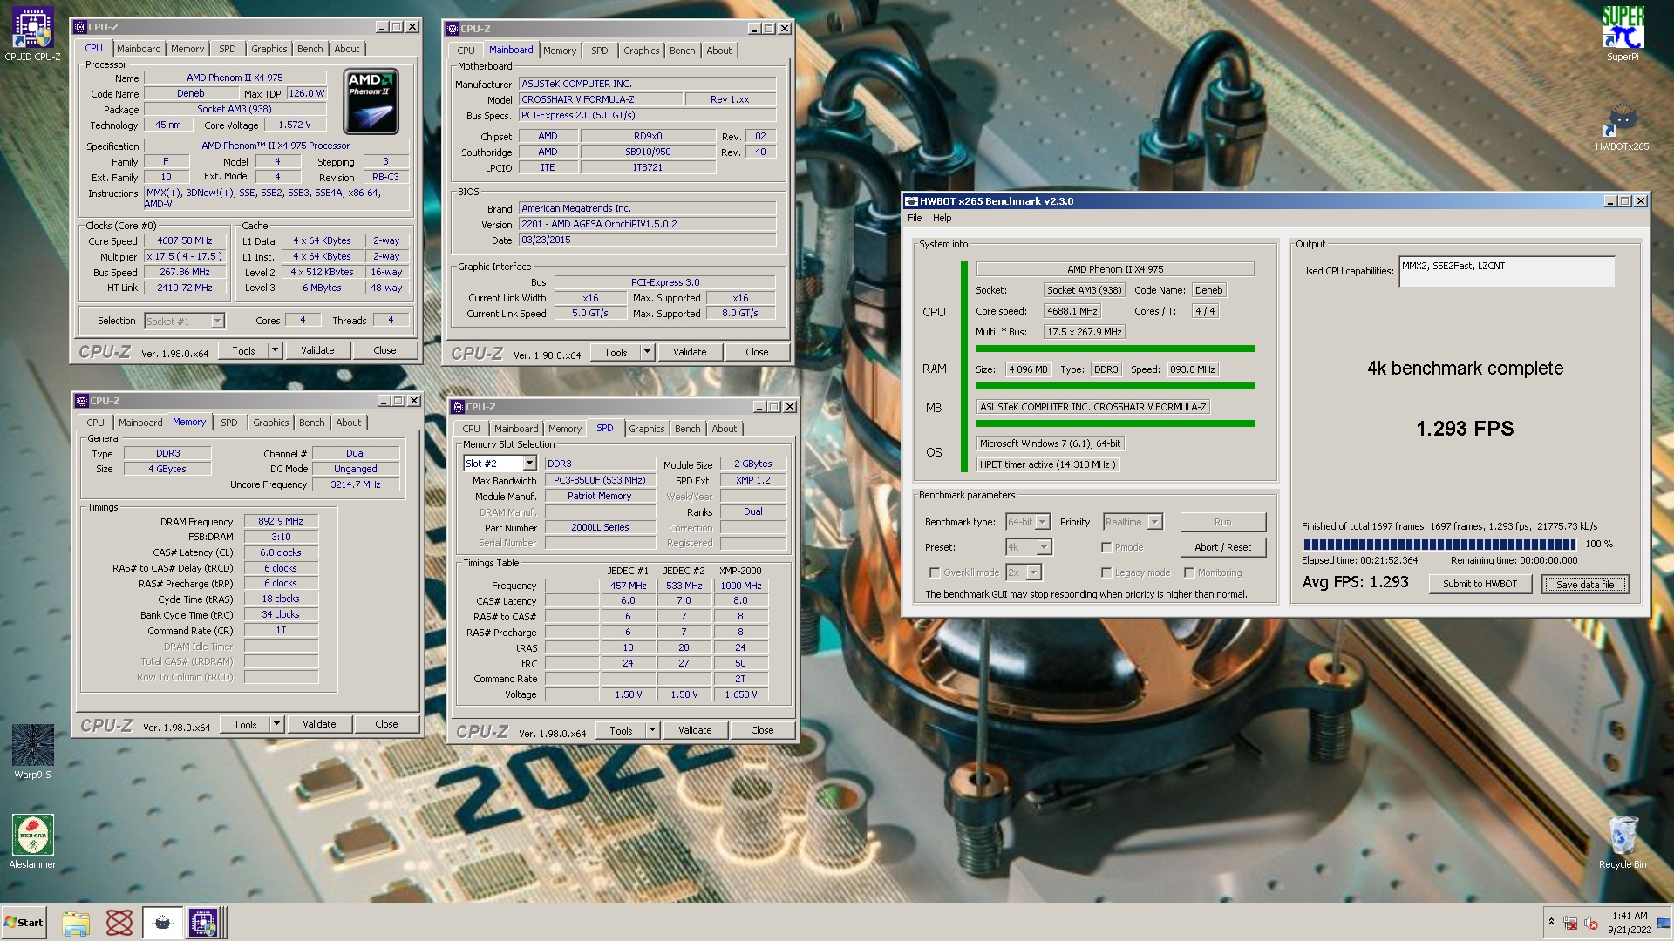Click the muted volume tray icon
Screen dimensions: 1674x941
coord(1590,923)
